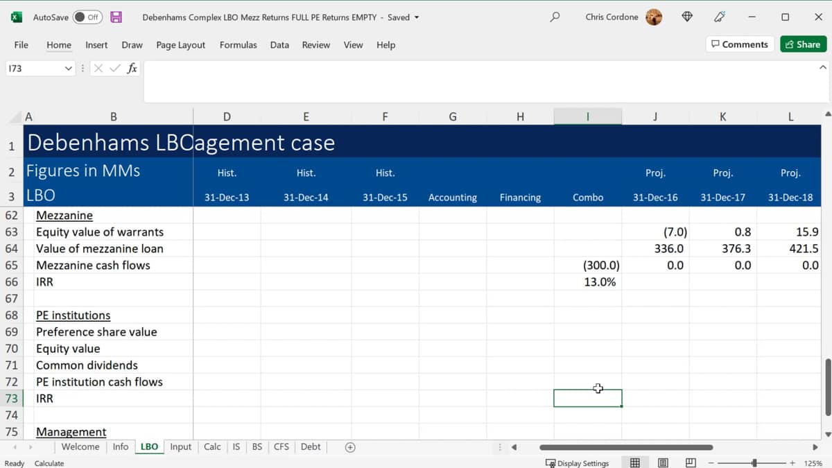Switch to the CFS sheet tab
This screenshot has width=832, height=468.
[281, 447]
